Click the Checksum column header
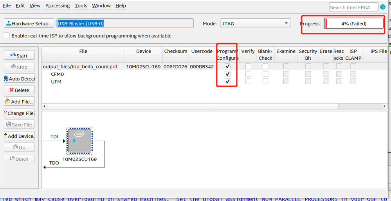 click(176, 54)
